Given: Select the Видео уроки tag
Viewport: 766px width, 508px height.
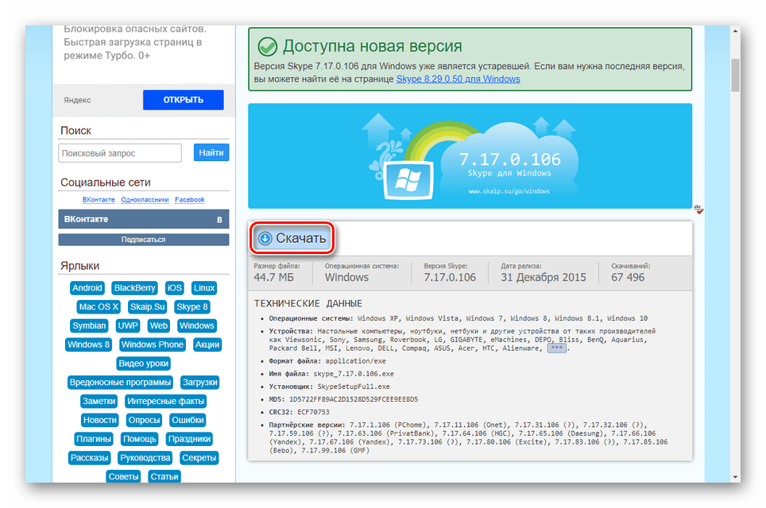Looking at the screenshot, I should click(144, 364).
